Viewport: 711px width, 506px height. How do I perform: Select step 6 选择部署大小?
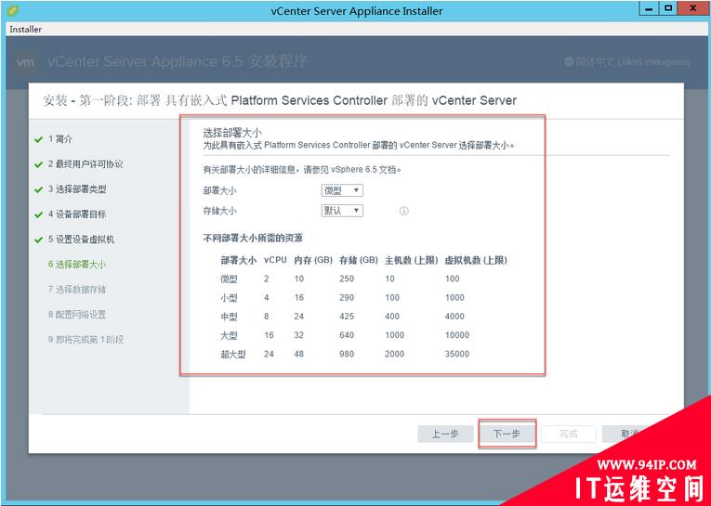coord(77,264)
